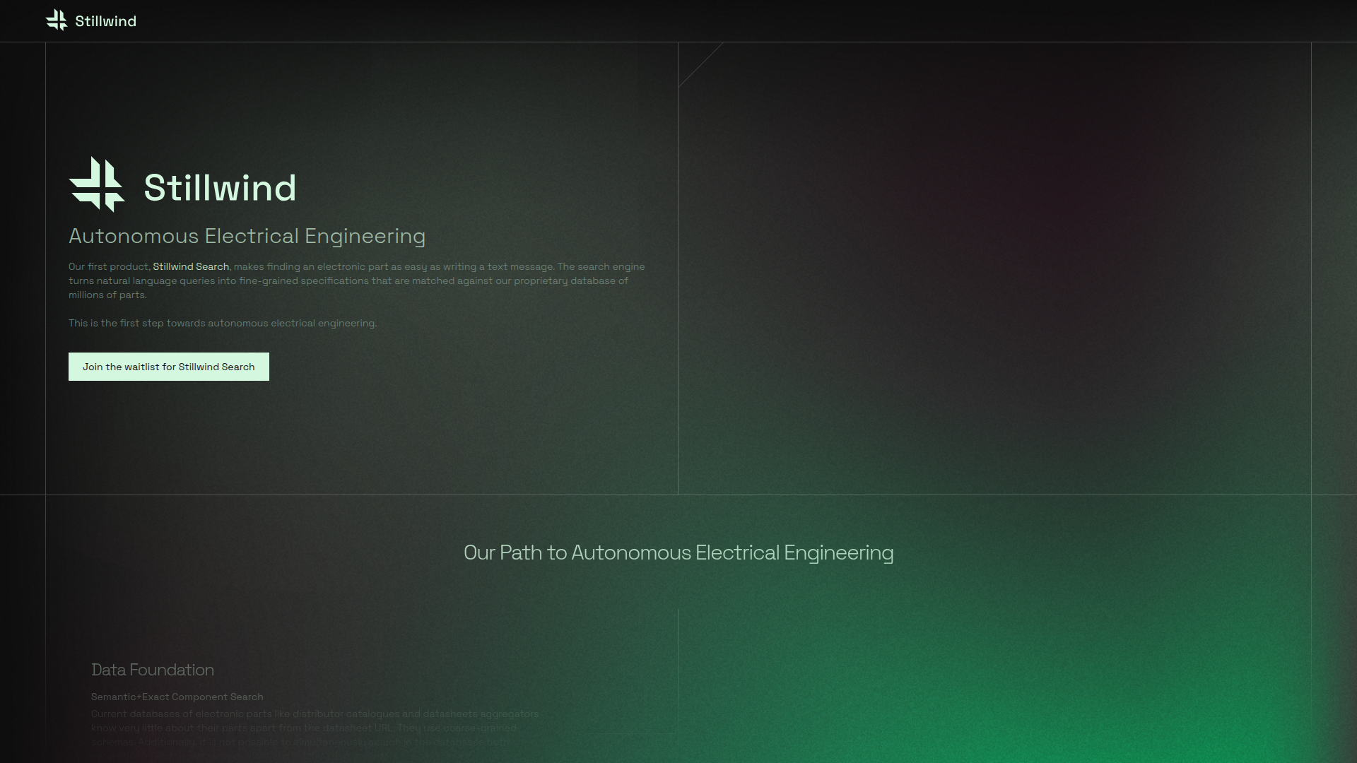1357x763 pixels.
Task: Click empty area of top navigation bar
Action: pyautogui.click(x=707, y=20)
